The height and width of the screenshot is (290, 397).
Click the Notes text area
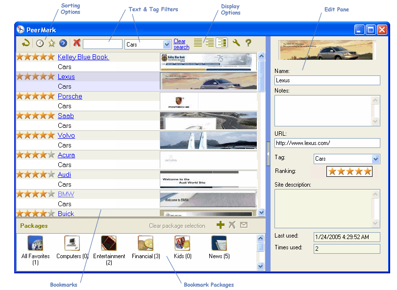327,111
